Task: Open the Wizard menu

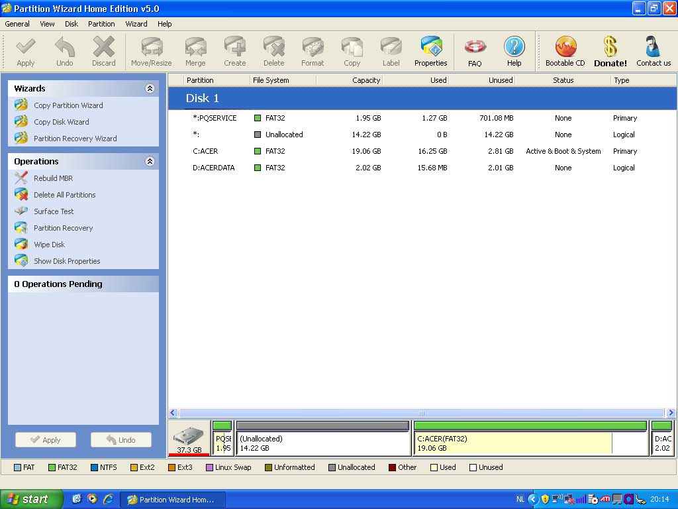Action: [x=136, y=24]
